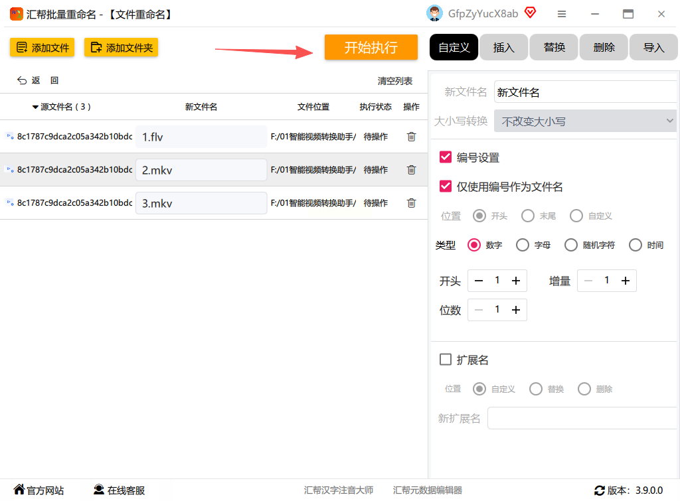This screenshot has height=501, width=680.
Task: Click the version refresh icon
Action: [600, 490]
